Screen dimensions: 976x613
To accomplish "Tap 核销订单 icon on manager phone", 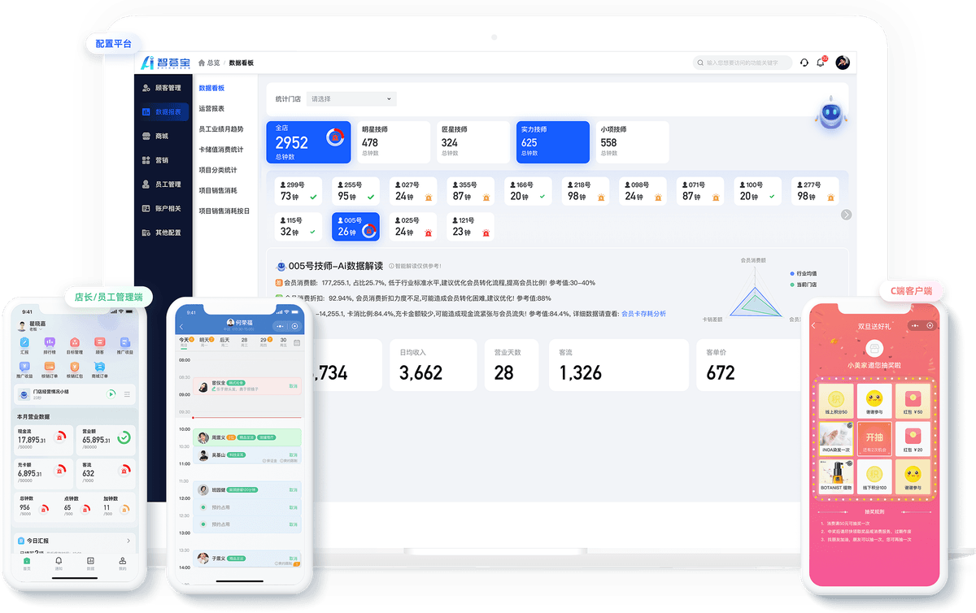I will coord(49,368).
